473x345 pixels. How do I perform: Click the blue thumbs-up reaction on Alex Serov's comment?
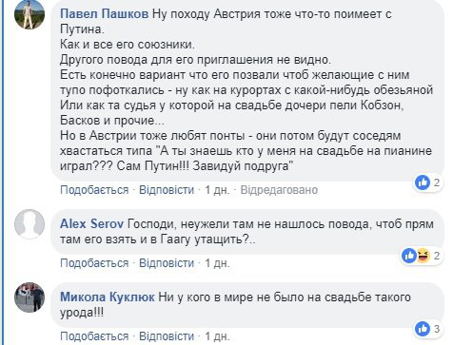(x=409, y=256)
